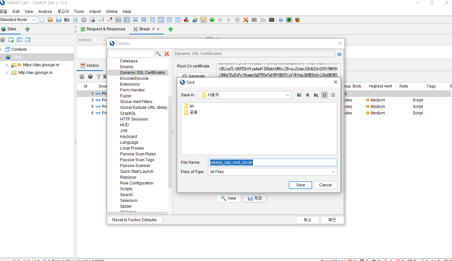Select Spider in Options tree
452x261 pixels.
126,206
